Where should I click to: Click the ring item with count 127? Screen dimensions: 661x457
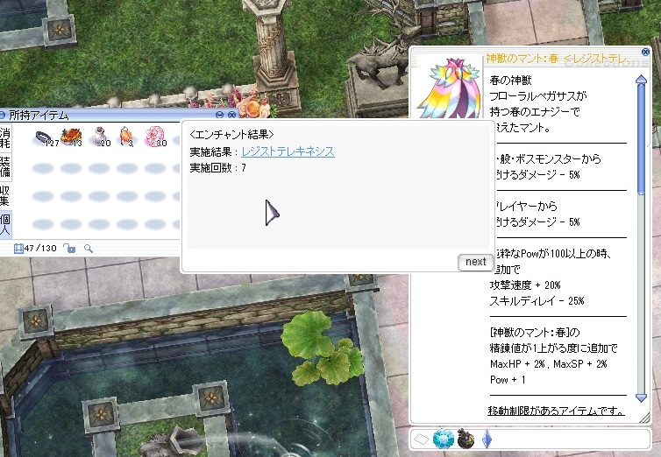click(41, 137)
